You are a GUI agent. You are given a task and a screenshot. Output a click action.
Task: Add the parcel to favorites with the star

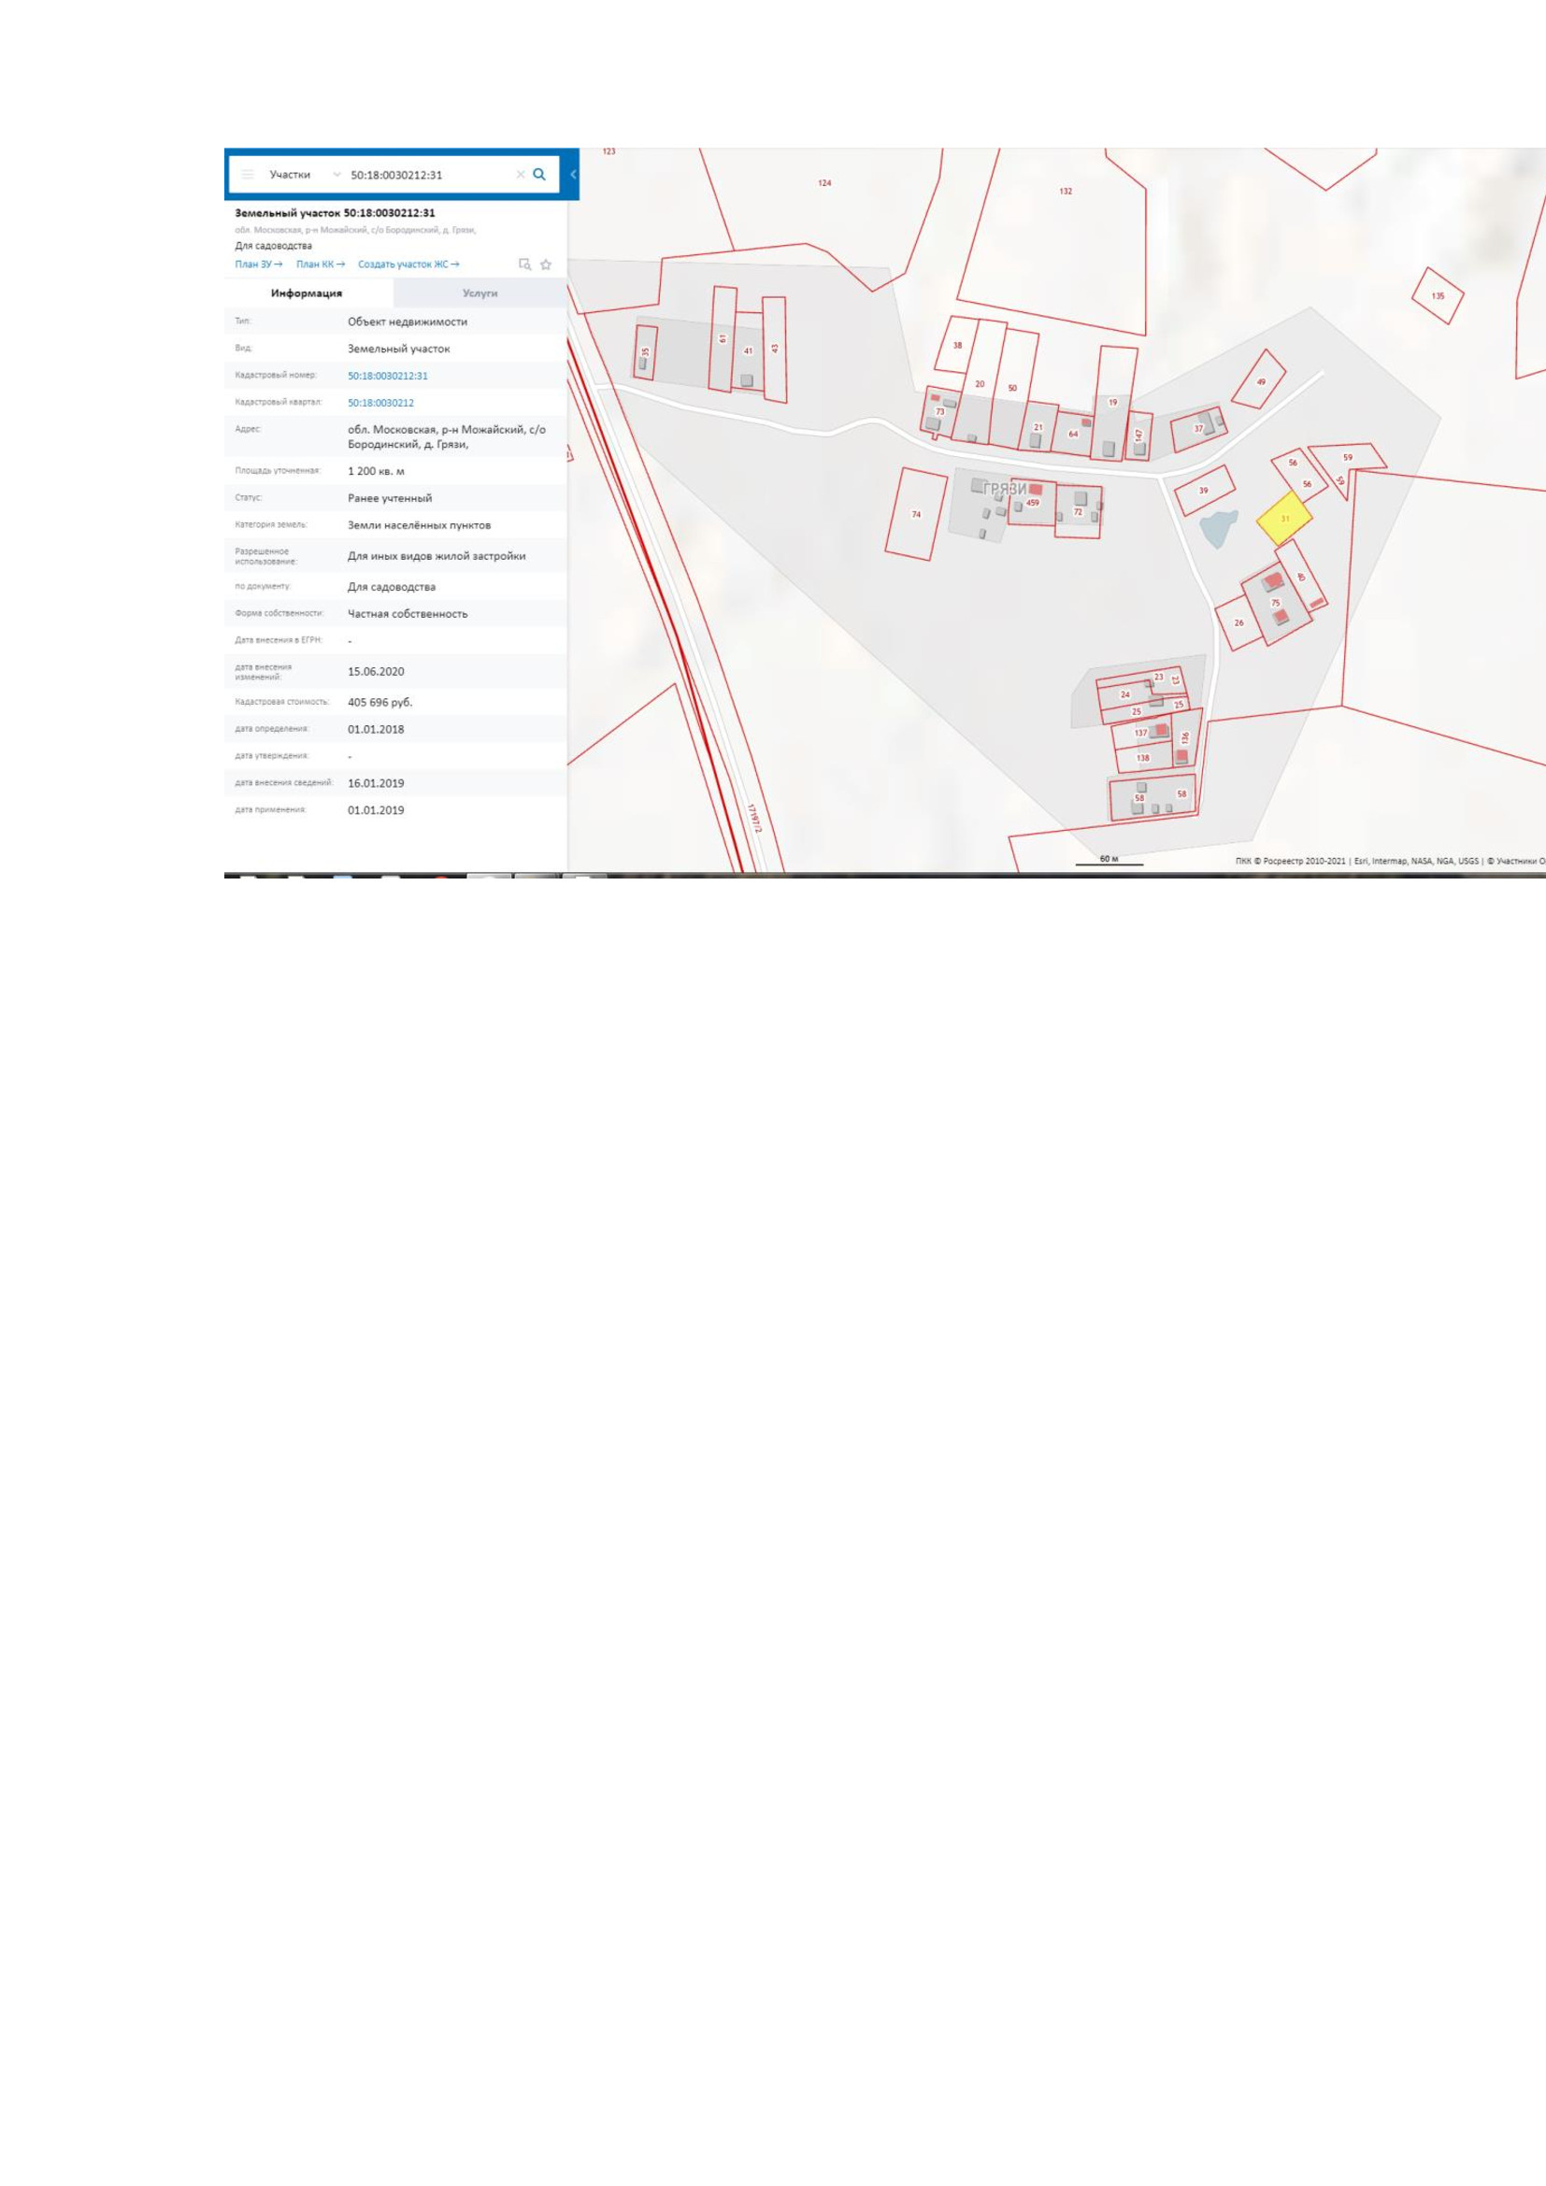(x=546, y=264)
